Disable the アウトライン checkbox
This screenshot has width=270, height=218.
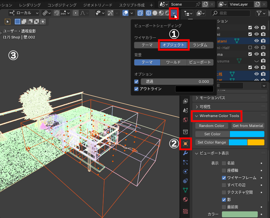click(x=137, y=89)
